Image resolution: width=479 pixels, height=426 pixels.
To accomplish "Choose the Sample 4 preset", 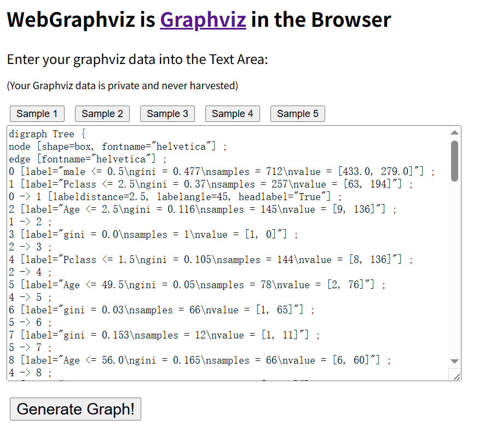I will click(233, 114).
